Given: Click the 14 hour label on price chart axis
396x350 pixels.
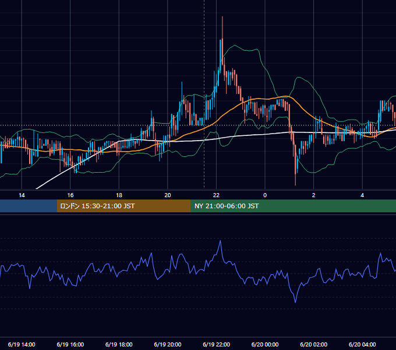Looking at the screenshot, I should tap(22, 195).
